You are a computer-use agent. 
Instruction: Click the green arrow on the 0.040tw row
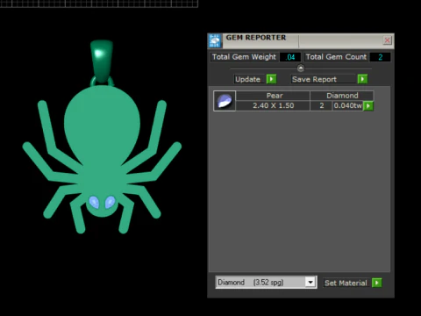(368, 105)
